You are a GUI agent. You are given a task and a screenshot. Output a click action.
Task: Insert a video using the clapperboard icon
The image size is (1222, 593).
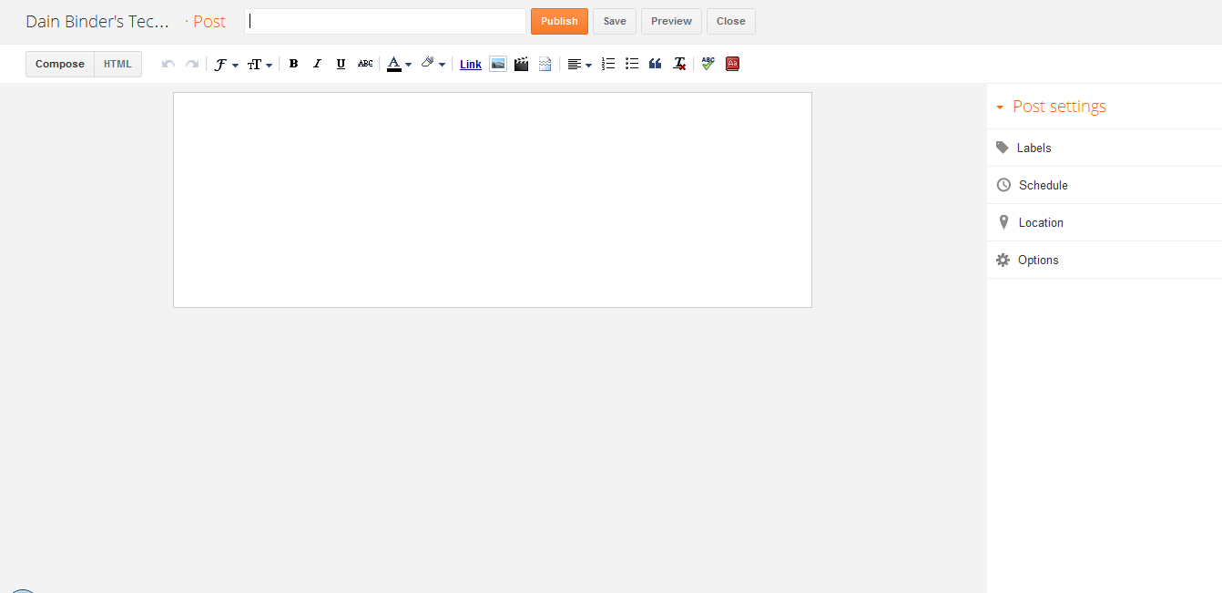(521, 64)
